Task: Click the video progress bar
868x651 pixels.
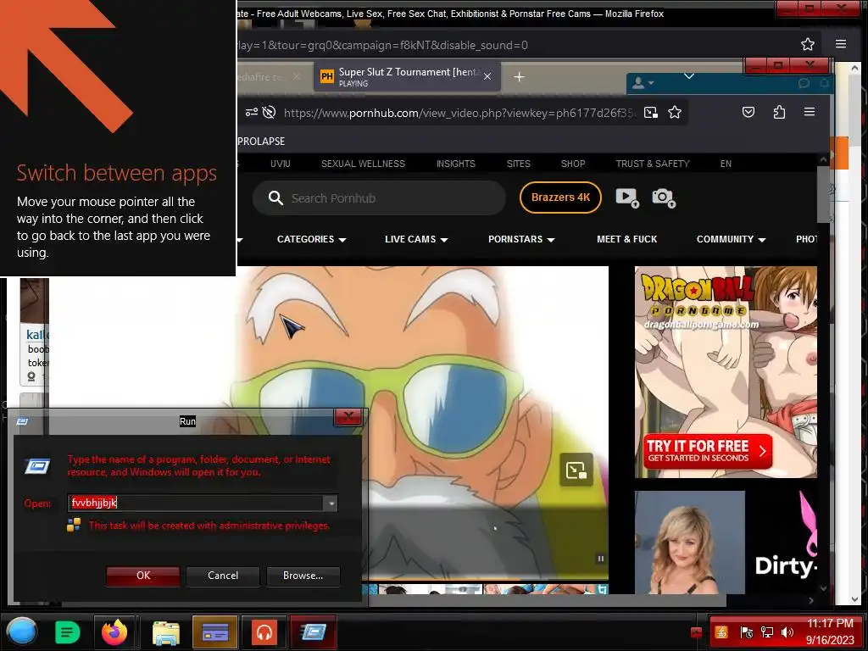Action: (x=487, y=579)
